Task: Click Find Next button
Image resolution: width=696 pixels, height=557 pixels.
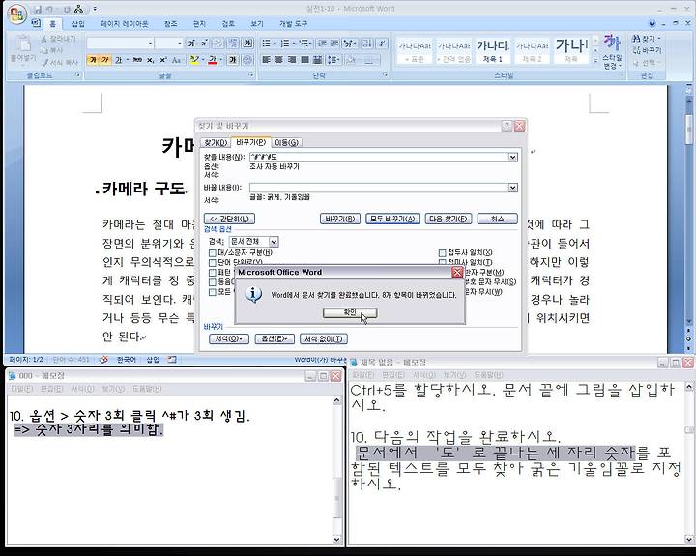Action: pyautogui.click(x=449, y=219)
